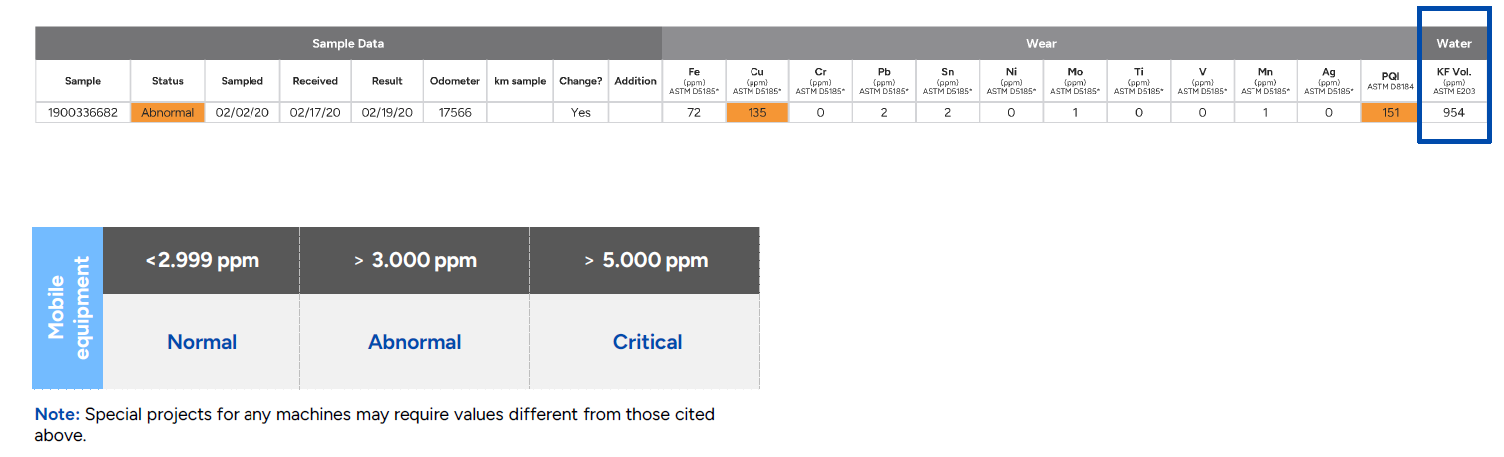Image resolution: width=1504 pixels, height=457 pixels.
Task: Click the empty km sample cell
Action: point(520,113)
